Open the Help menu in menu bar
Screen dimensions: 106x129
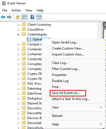click(x=40, y=10)
